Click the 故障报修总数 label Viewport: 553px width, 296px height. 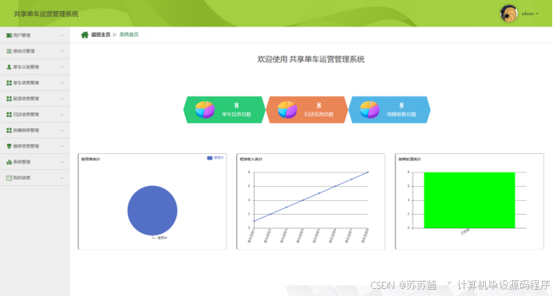401,114
